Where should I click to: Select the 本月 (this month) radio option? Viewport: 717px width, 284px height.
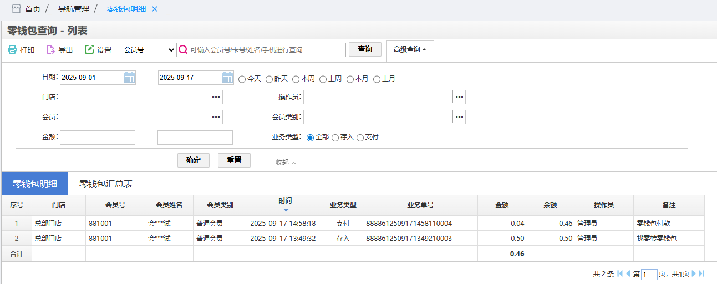point(350,79)
